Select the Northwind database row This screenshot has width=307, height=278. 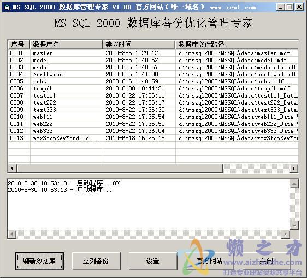153,74
